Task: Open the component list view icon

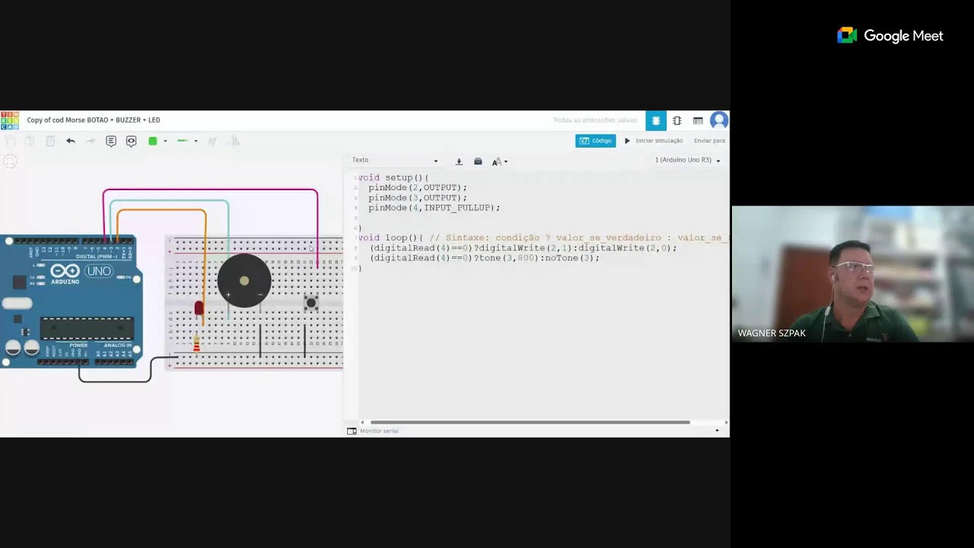Action: (x=698, y=120)
